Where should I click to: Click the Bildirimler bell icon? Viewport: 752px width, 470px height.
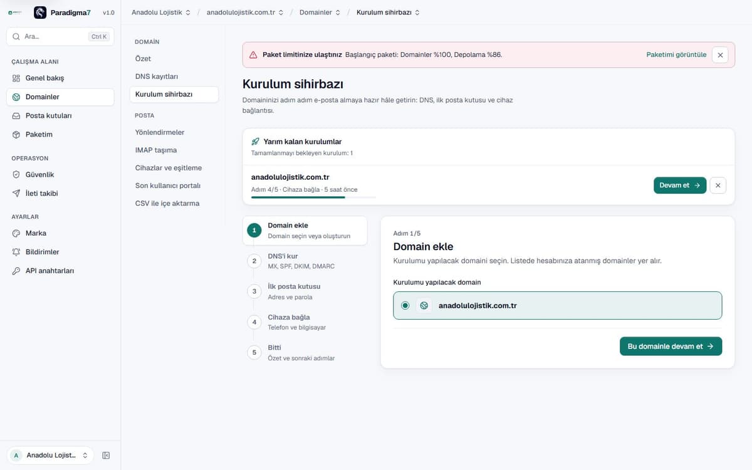point(16,252)
